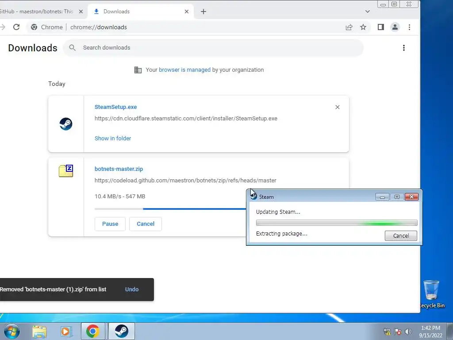The width and height of the screenshot is (453, 340).
Task: Open botnets-master.zip file name link
Action: coord(119,169)
